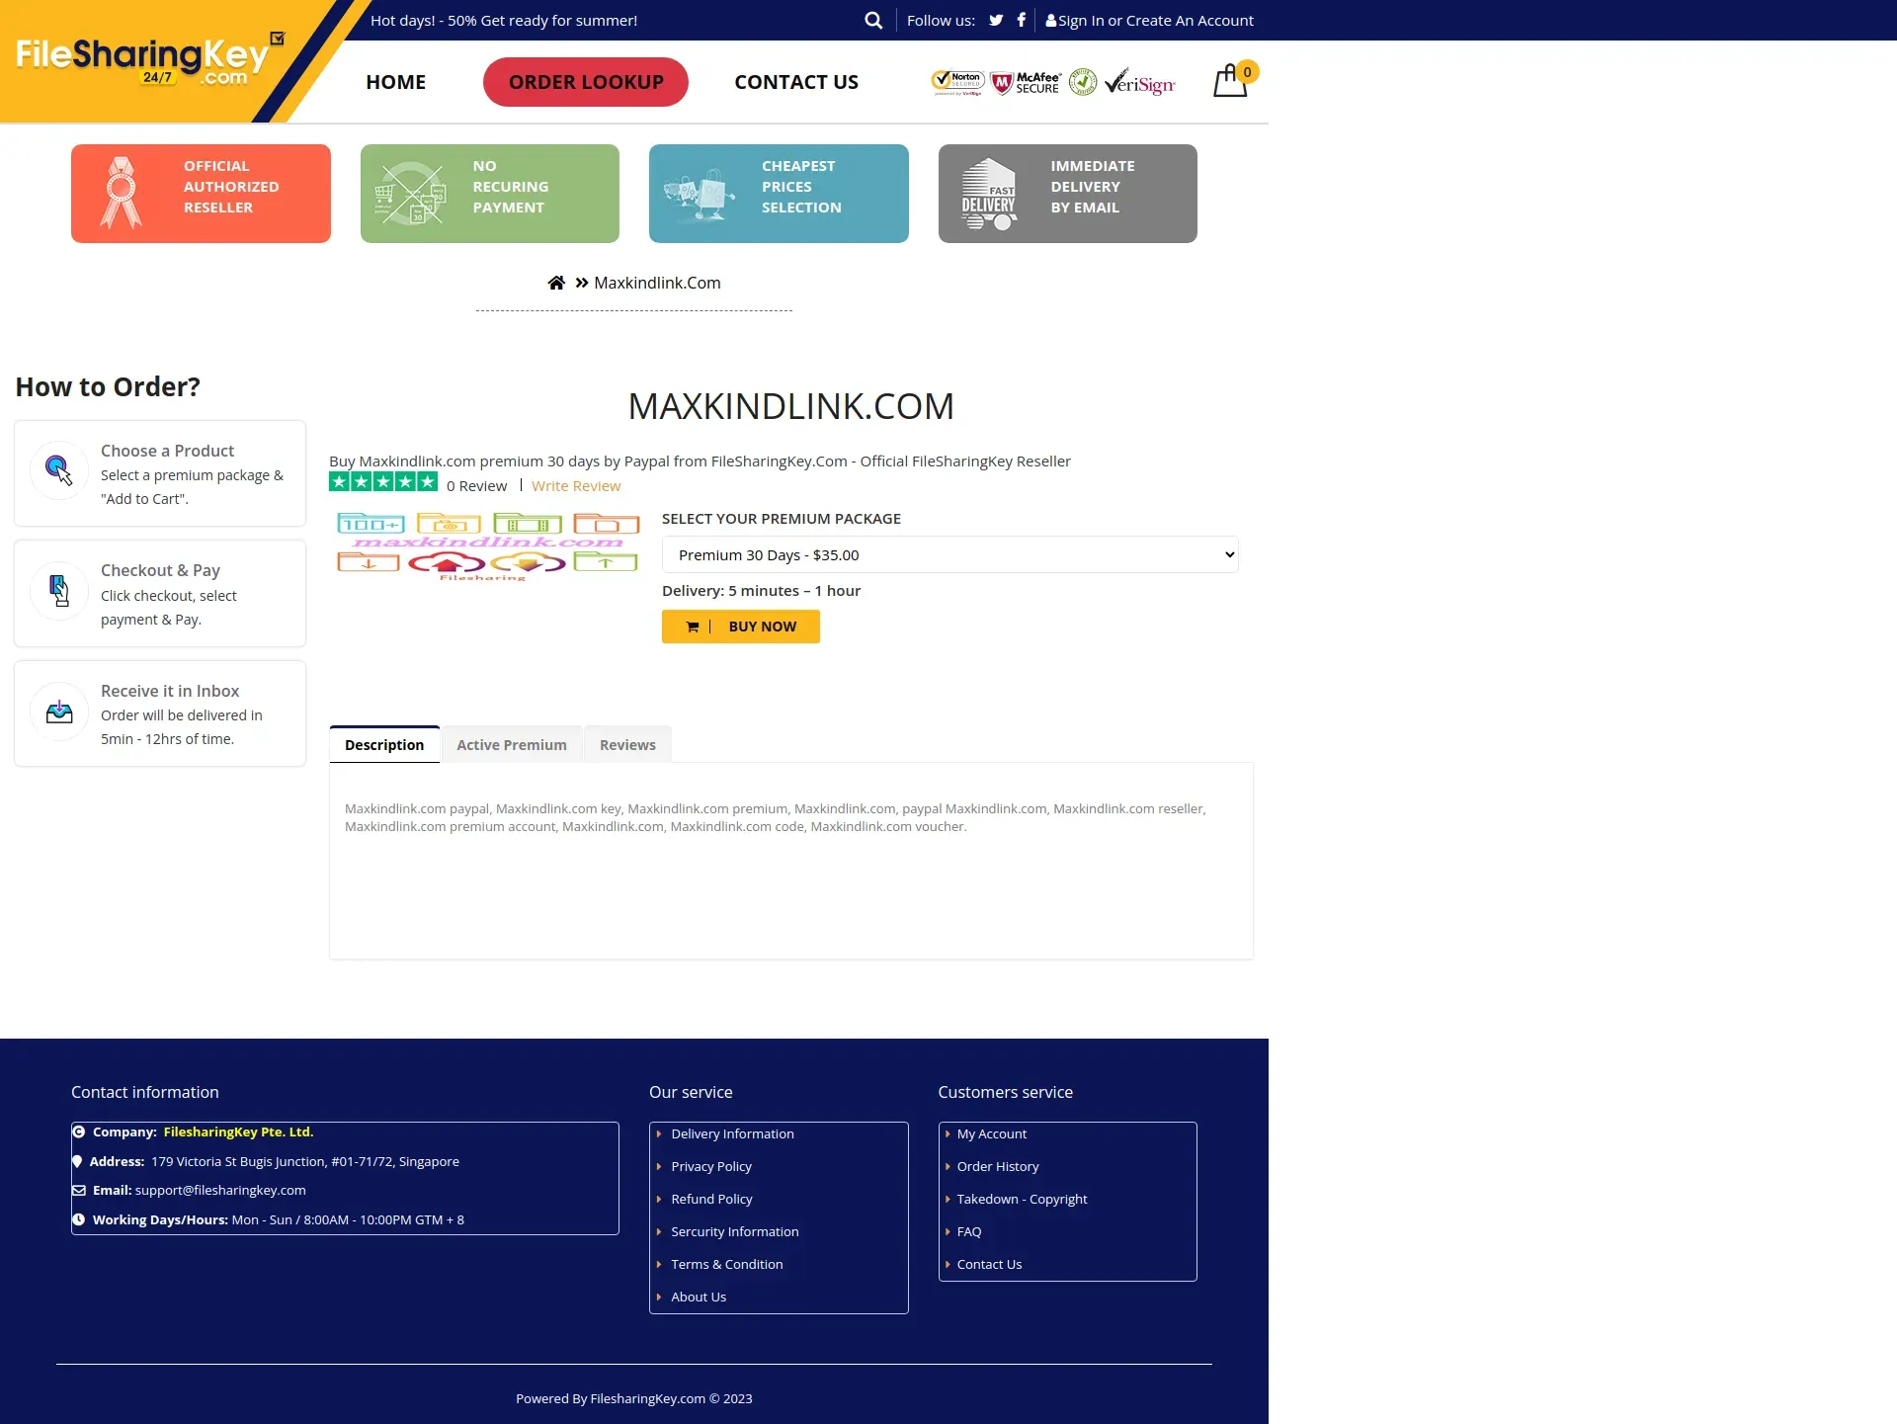Viewport: 1897px width, 1424px height.
Task: Open the Delivery Information link
Action: pos(732,1133)
